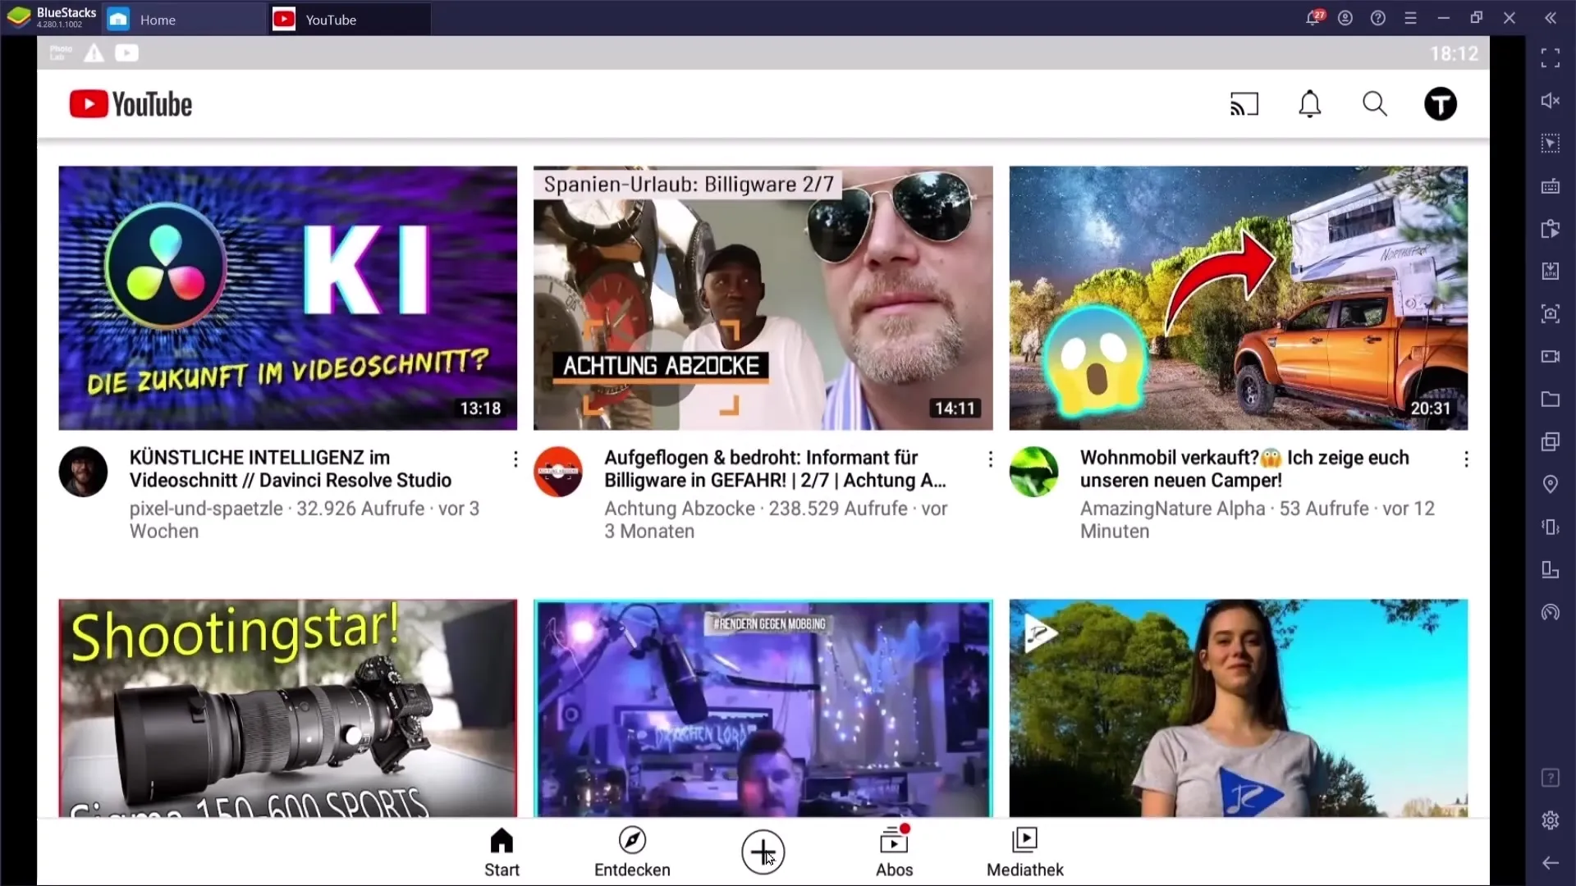The width and height of the screenshot is (1576, 886).
Task: Expand the three-dot menu on Achtung Abzocke video
Action: 991,459
